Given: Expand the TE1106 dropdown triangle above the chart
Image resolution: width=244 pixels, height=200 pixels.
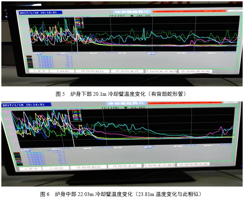Looking at the screenshot, I should coord(126,108).
